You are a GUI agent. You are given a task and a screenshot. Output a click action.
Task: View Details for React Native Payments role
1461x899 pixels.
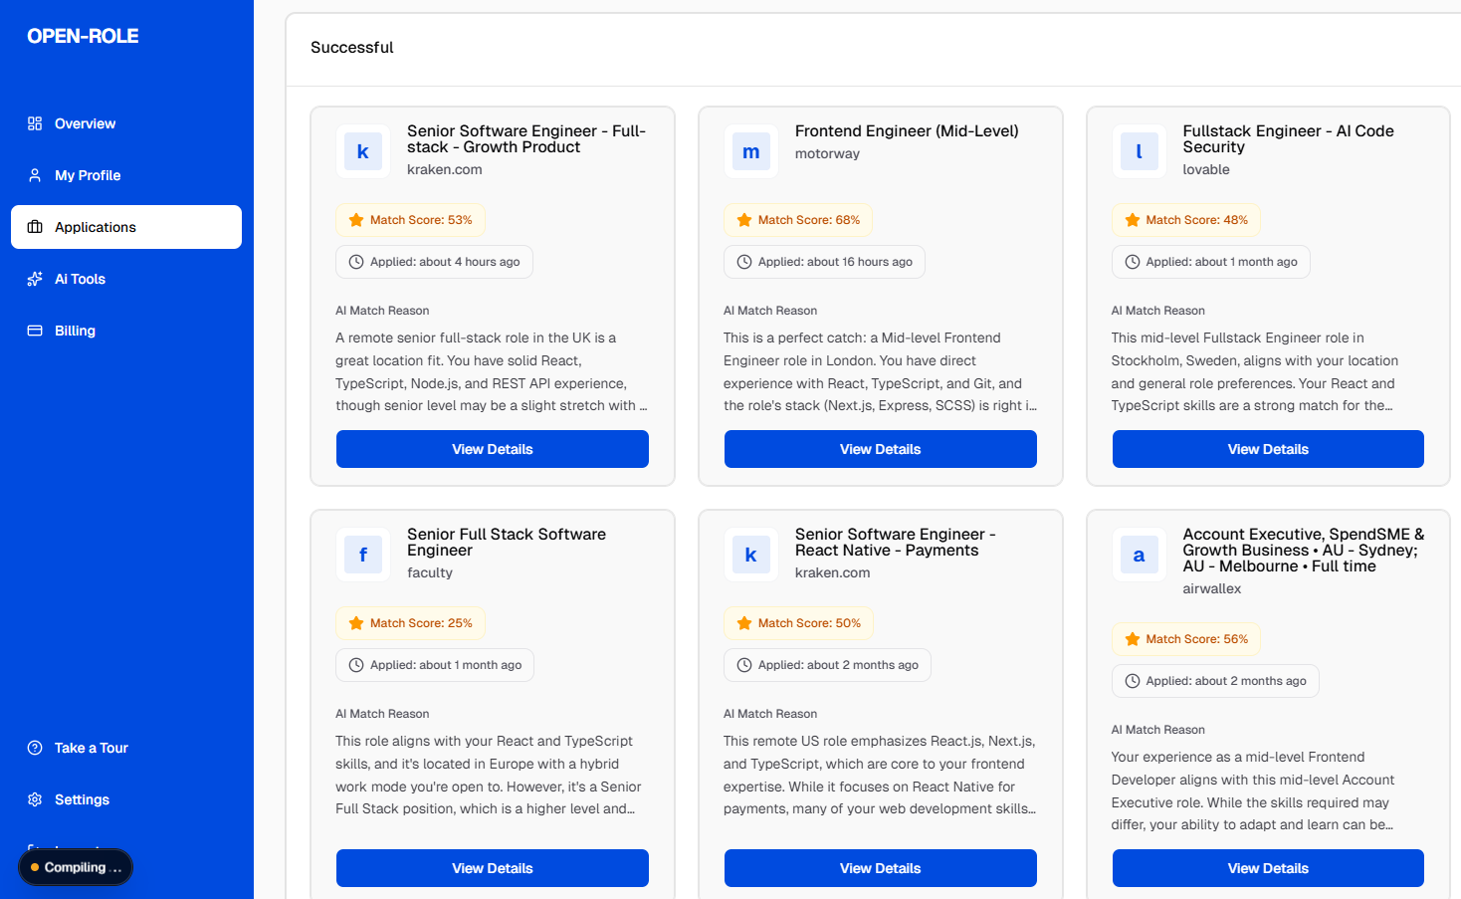881,868
